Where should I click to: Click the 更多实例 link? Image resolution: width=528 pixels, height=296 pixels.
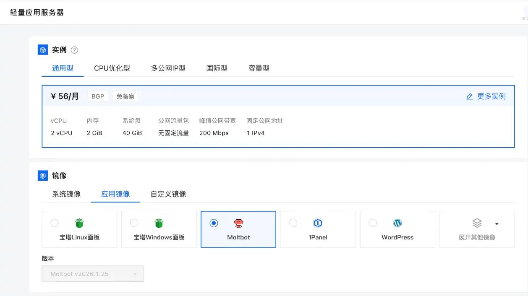[491, 96]
